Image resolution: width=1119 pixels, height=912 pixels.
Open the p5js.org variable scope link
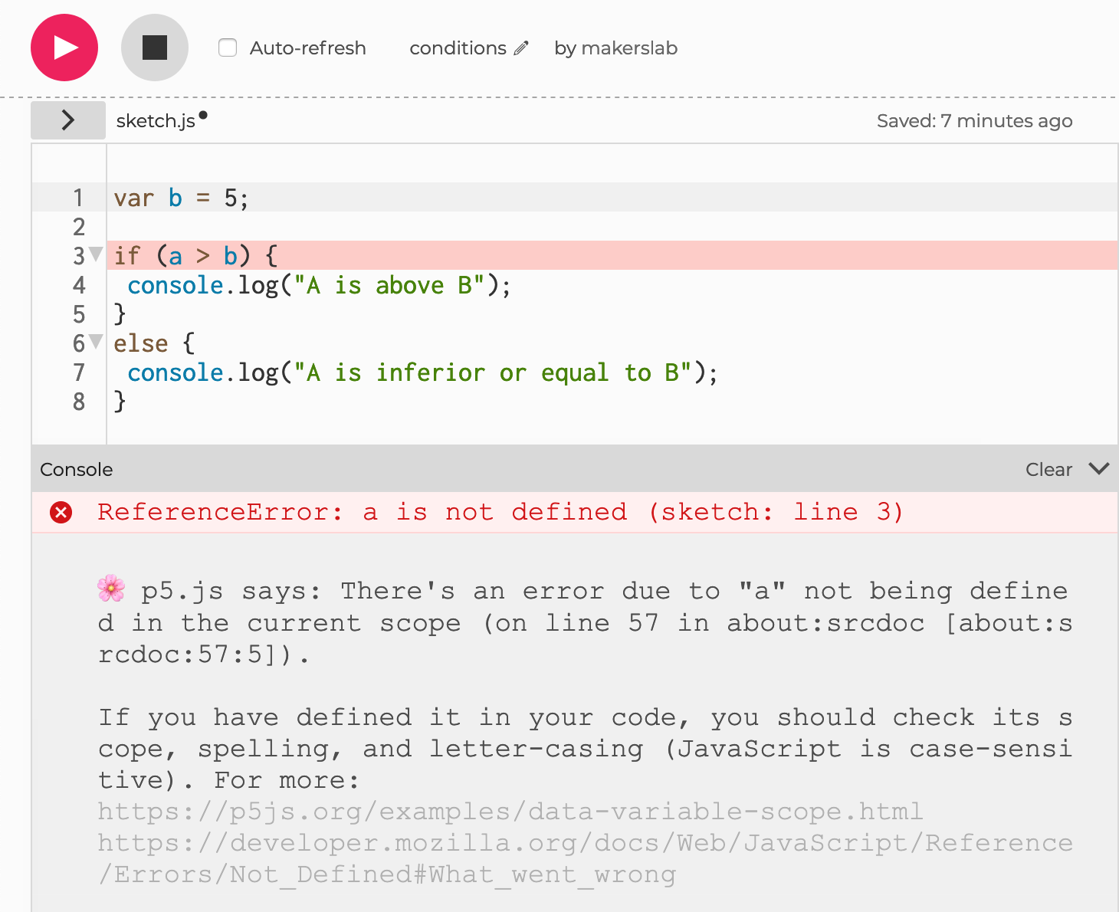click(510, 812)
